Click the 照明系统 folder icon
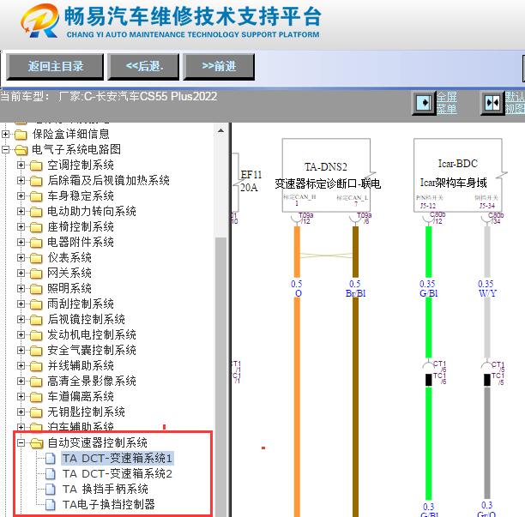525x517 pixels. point(36,289)
